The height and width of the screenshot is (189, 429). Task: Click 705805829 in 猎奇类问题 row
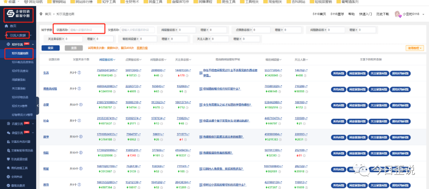pos(272,86)
